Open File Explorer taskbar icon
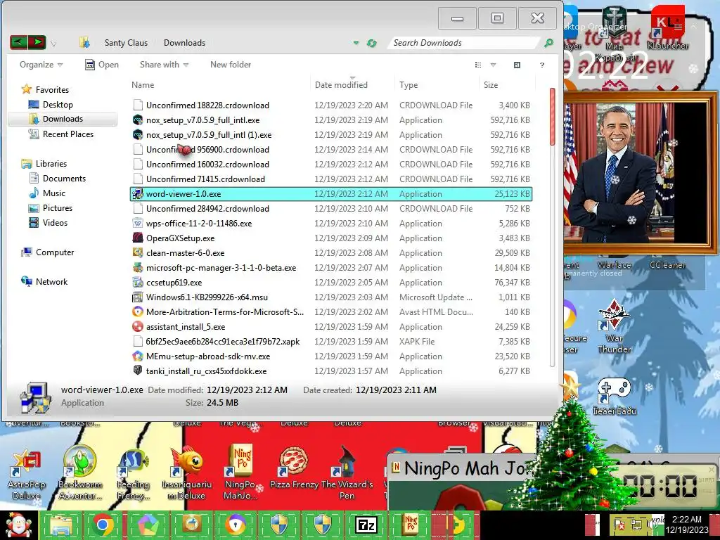Viewport: 720px width, 540px height. point(60,525)
